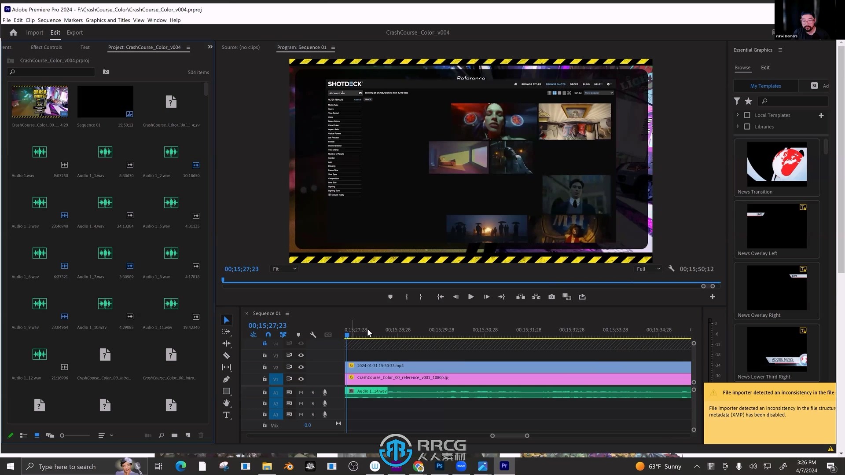Click the New Item icon in Project panel
Viewport: 845px width, 475px height.
[188, 435]
